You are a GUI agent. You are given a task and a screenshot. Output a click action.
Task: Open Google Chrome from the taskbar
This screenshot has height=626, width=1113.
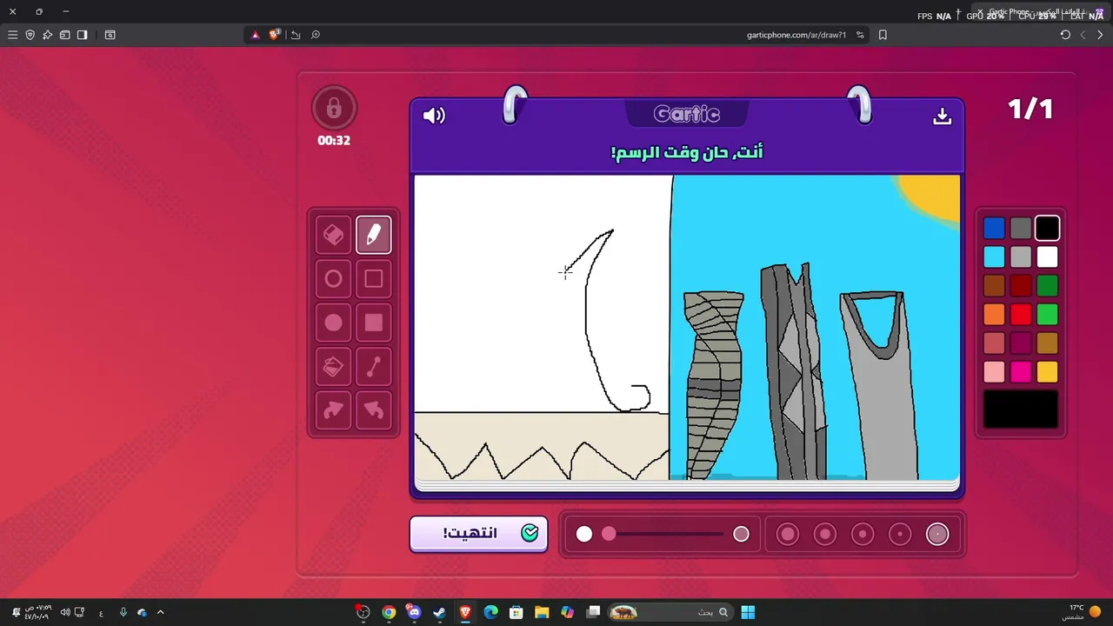pyautogui.click(x=389, y=612)
